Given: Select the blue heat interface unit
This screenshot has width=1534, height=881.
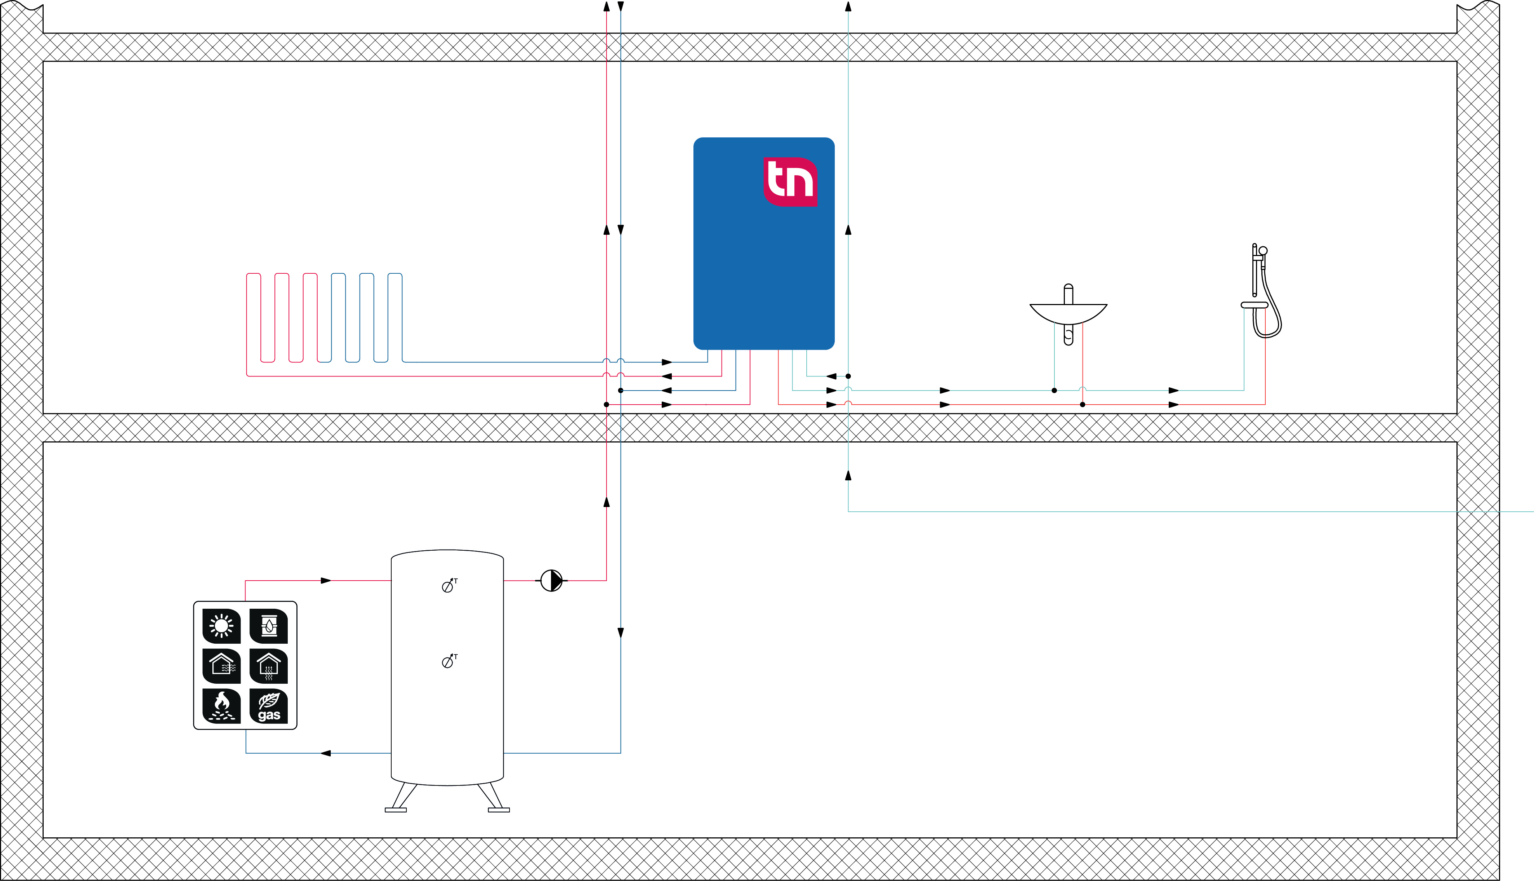Looking at the screenshot, I should coord(764,243).
